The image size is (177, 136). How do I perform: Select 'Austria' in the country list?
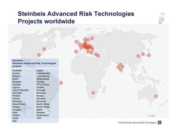(16, 73)
